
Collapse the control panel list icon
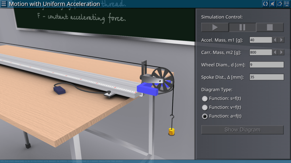coord(286,4)
